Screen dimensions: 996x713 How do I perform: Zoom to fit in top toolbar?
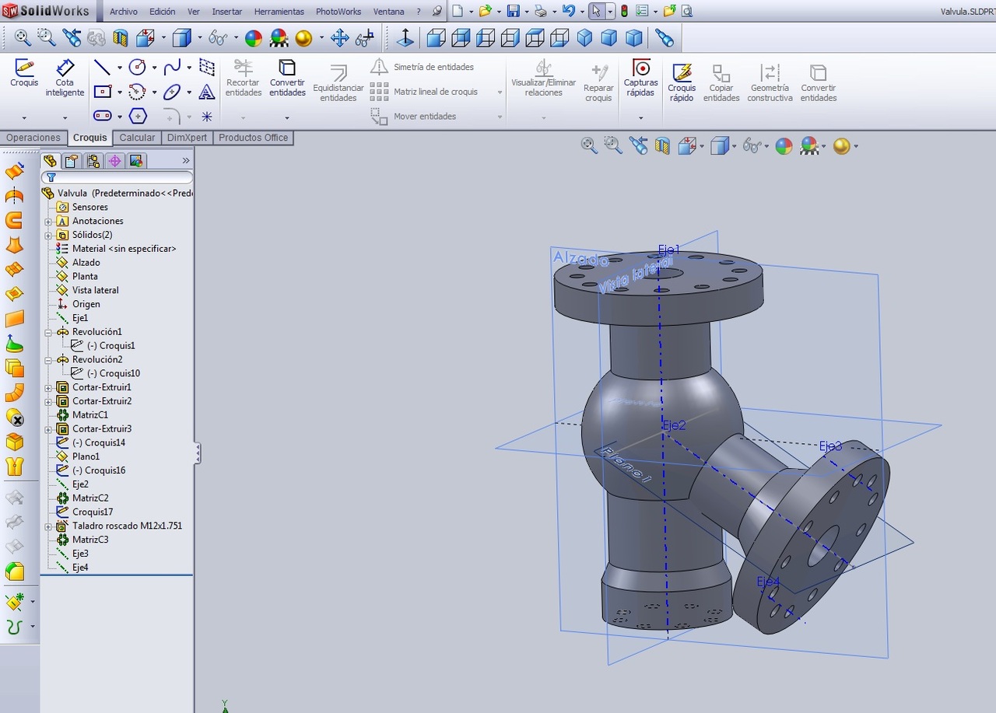click(x=23, y=37)
